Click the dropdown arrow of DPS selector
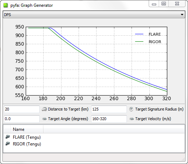The image size is (188, 164). click(x=182, y=15)
